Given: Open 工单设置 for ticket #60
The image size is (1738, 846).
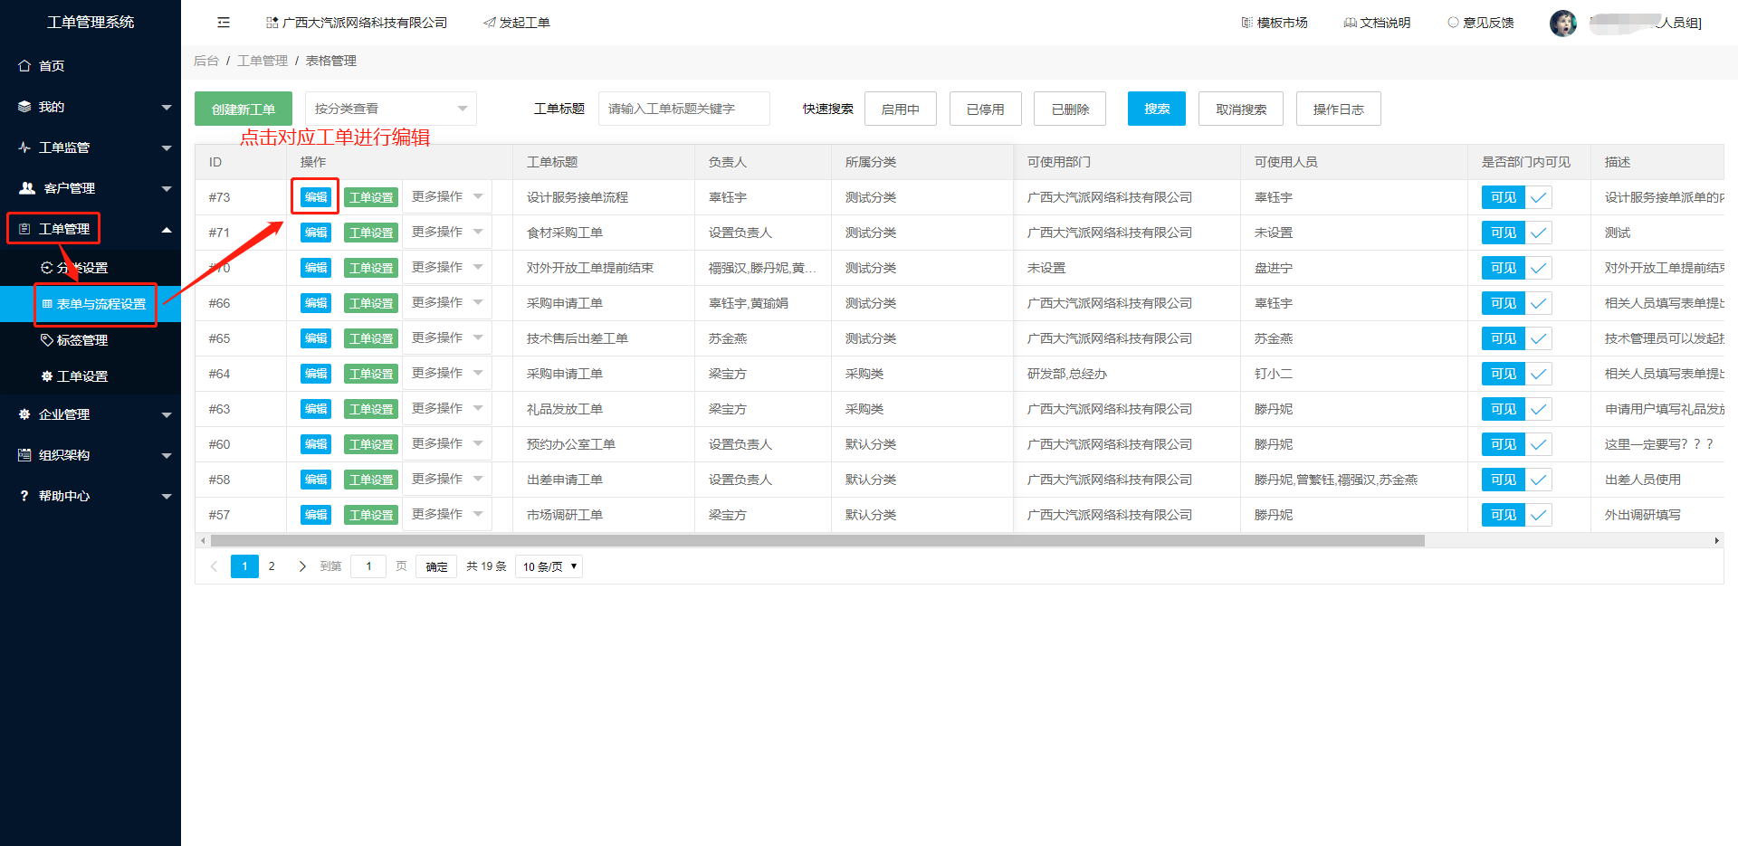Looking at the screenshot, I should click(x=371, y=444).
